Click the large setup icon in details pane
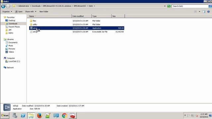Image resolution: width=212 pixels, height=119 pixels. 7,107
